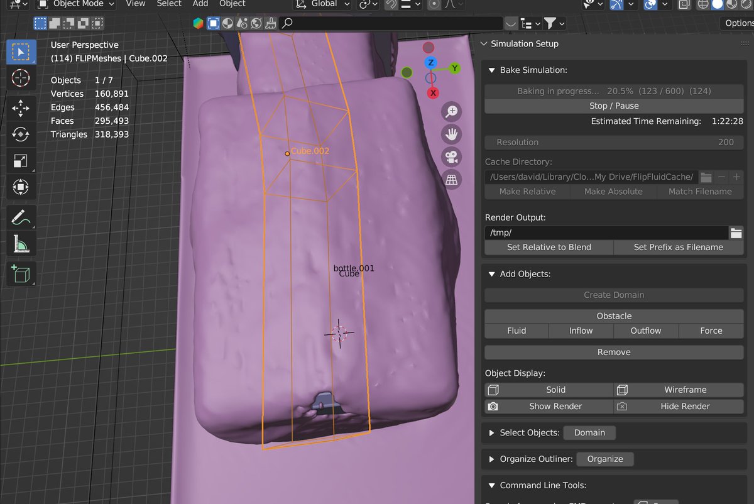
Task: Select the Select Box tool
Action: point(21,52)
